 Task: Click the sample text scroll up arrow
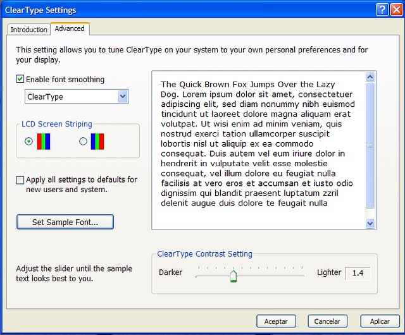(x=370, y=76)
